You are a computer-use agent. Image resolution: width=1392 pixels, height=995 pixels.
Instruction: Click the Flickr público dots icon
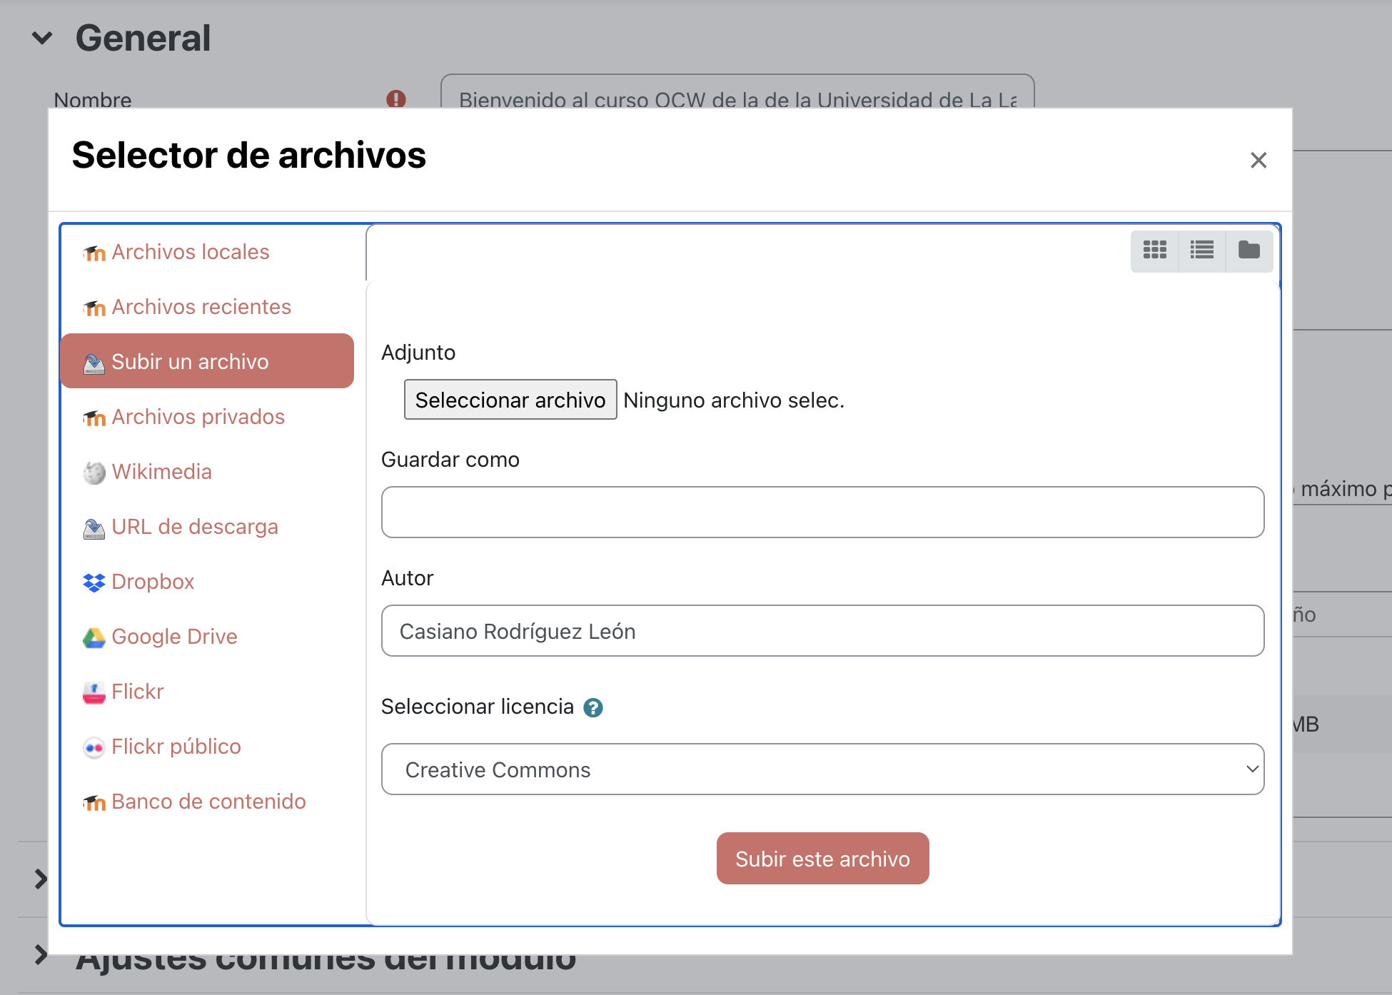pos(94,747)
